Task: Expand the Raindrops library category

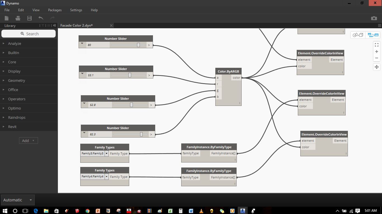Action: tap(29, 117)
